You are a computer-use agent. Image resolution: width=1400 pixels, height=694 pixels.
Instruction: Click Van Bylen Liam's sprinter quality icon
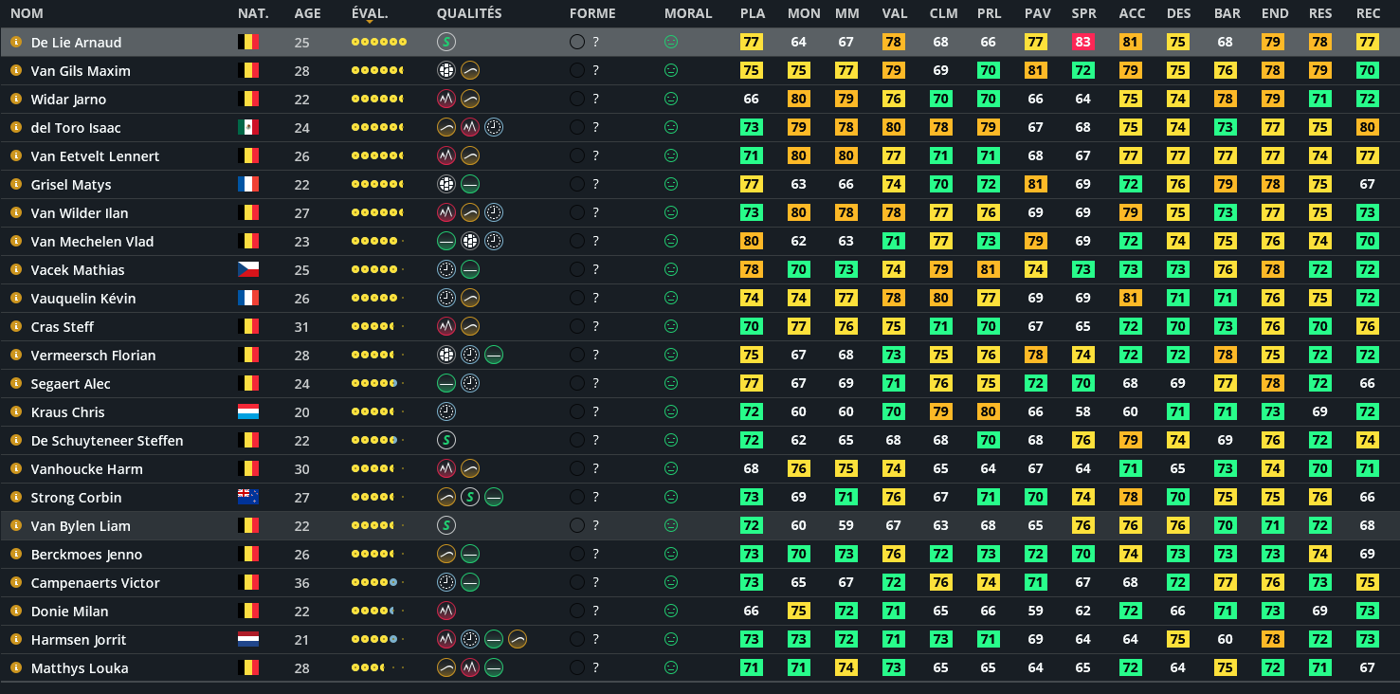(x=446, y=525)
